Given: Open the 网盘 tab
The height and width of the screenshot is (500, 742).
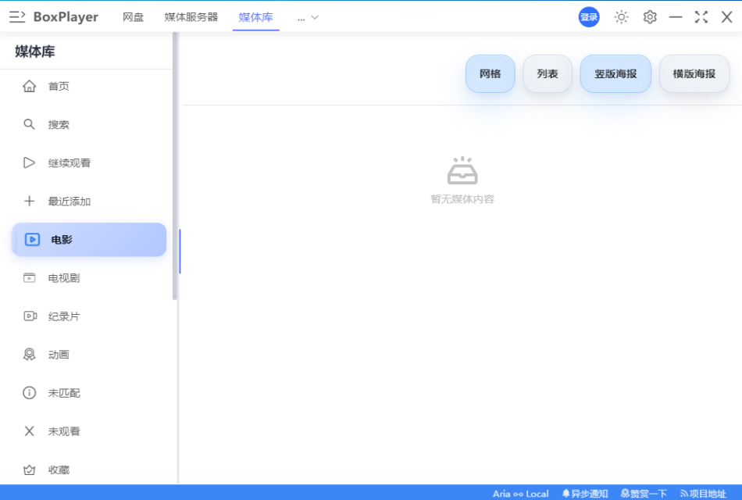Looking at the screenshot, I should (x=133, y=17).
